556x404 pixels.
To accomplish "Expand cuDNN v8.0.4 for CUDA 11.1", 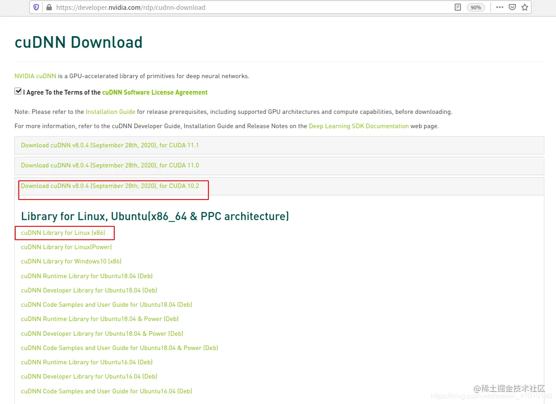I will pyautogui.click(x=279, y=145).
